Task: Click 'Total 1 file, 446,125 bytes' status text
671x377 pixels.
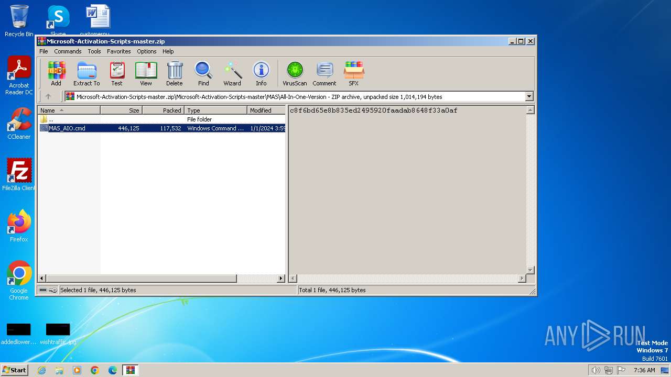Action: (332, 290)
